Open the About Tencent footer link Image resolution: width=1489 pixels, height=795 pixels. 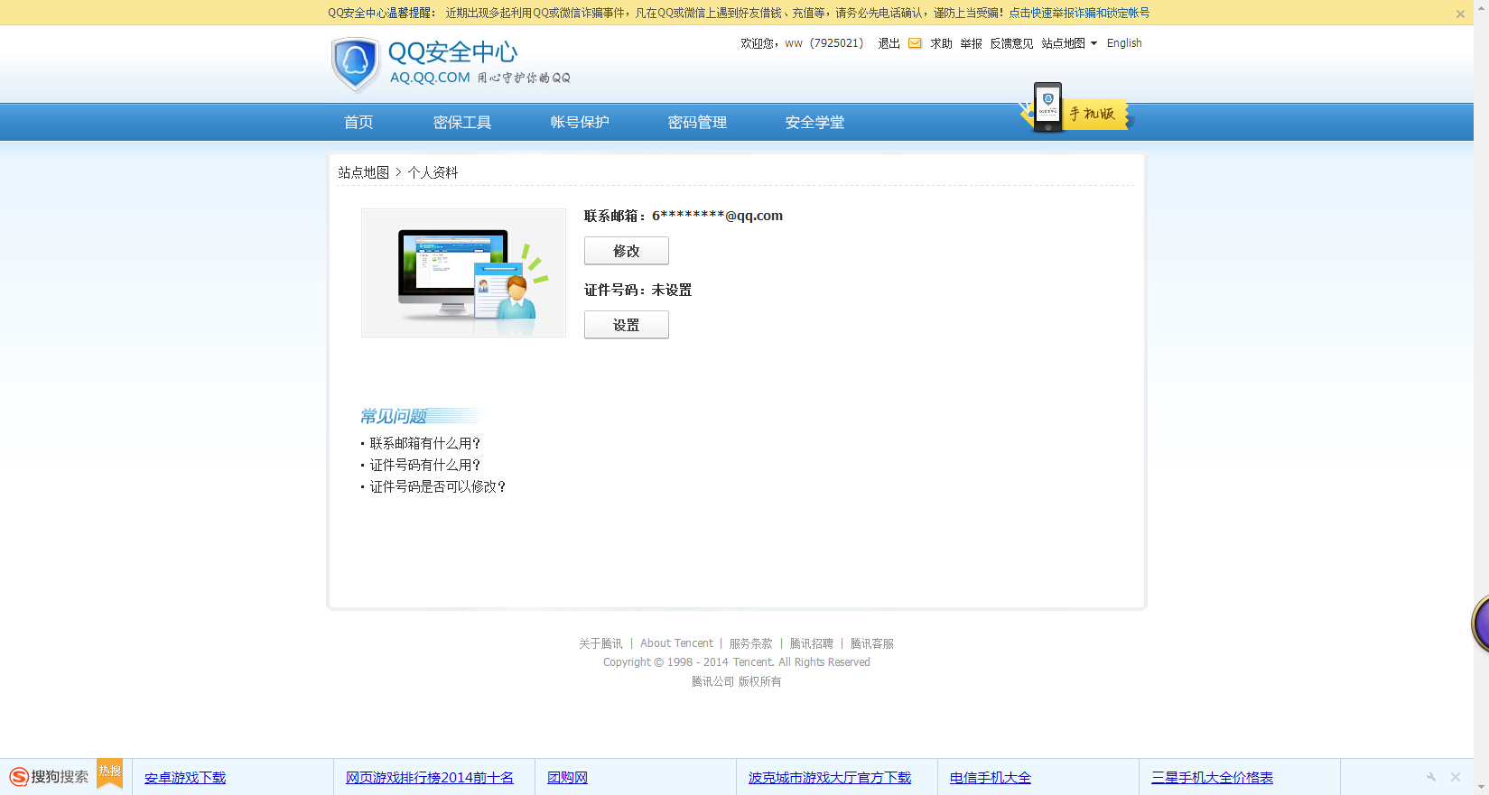(676, 643)
